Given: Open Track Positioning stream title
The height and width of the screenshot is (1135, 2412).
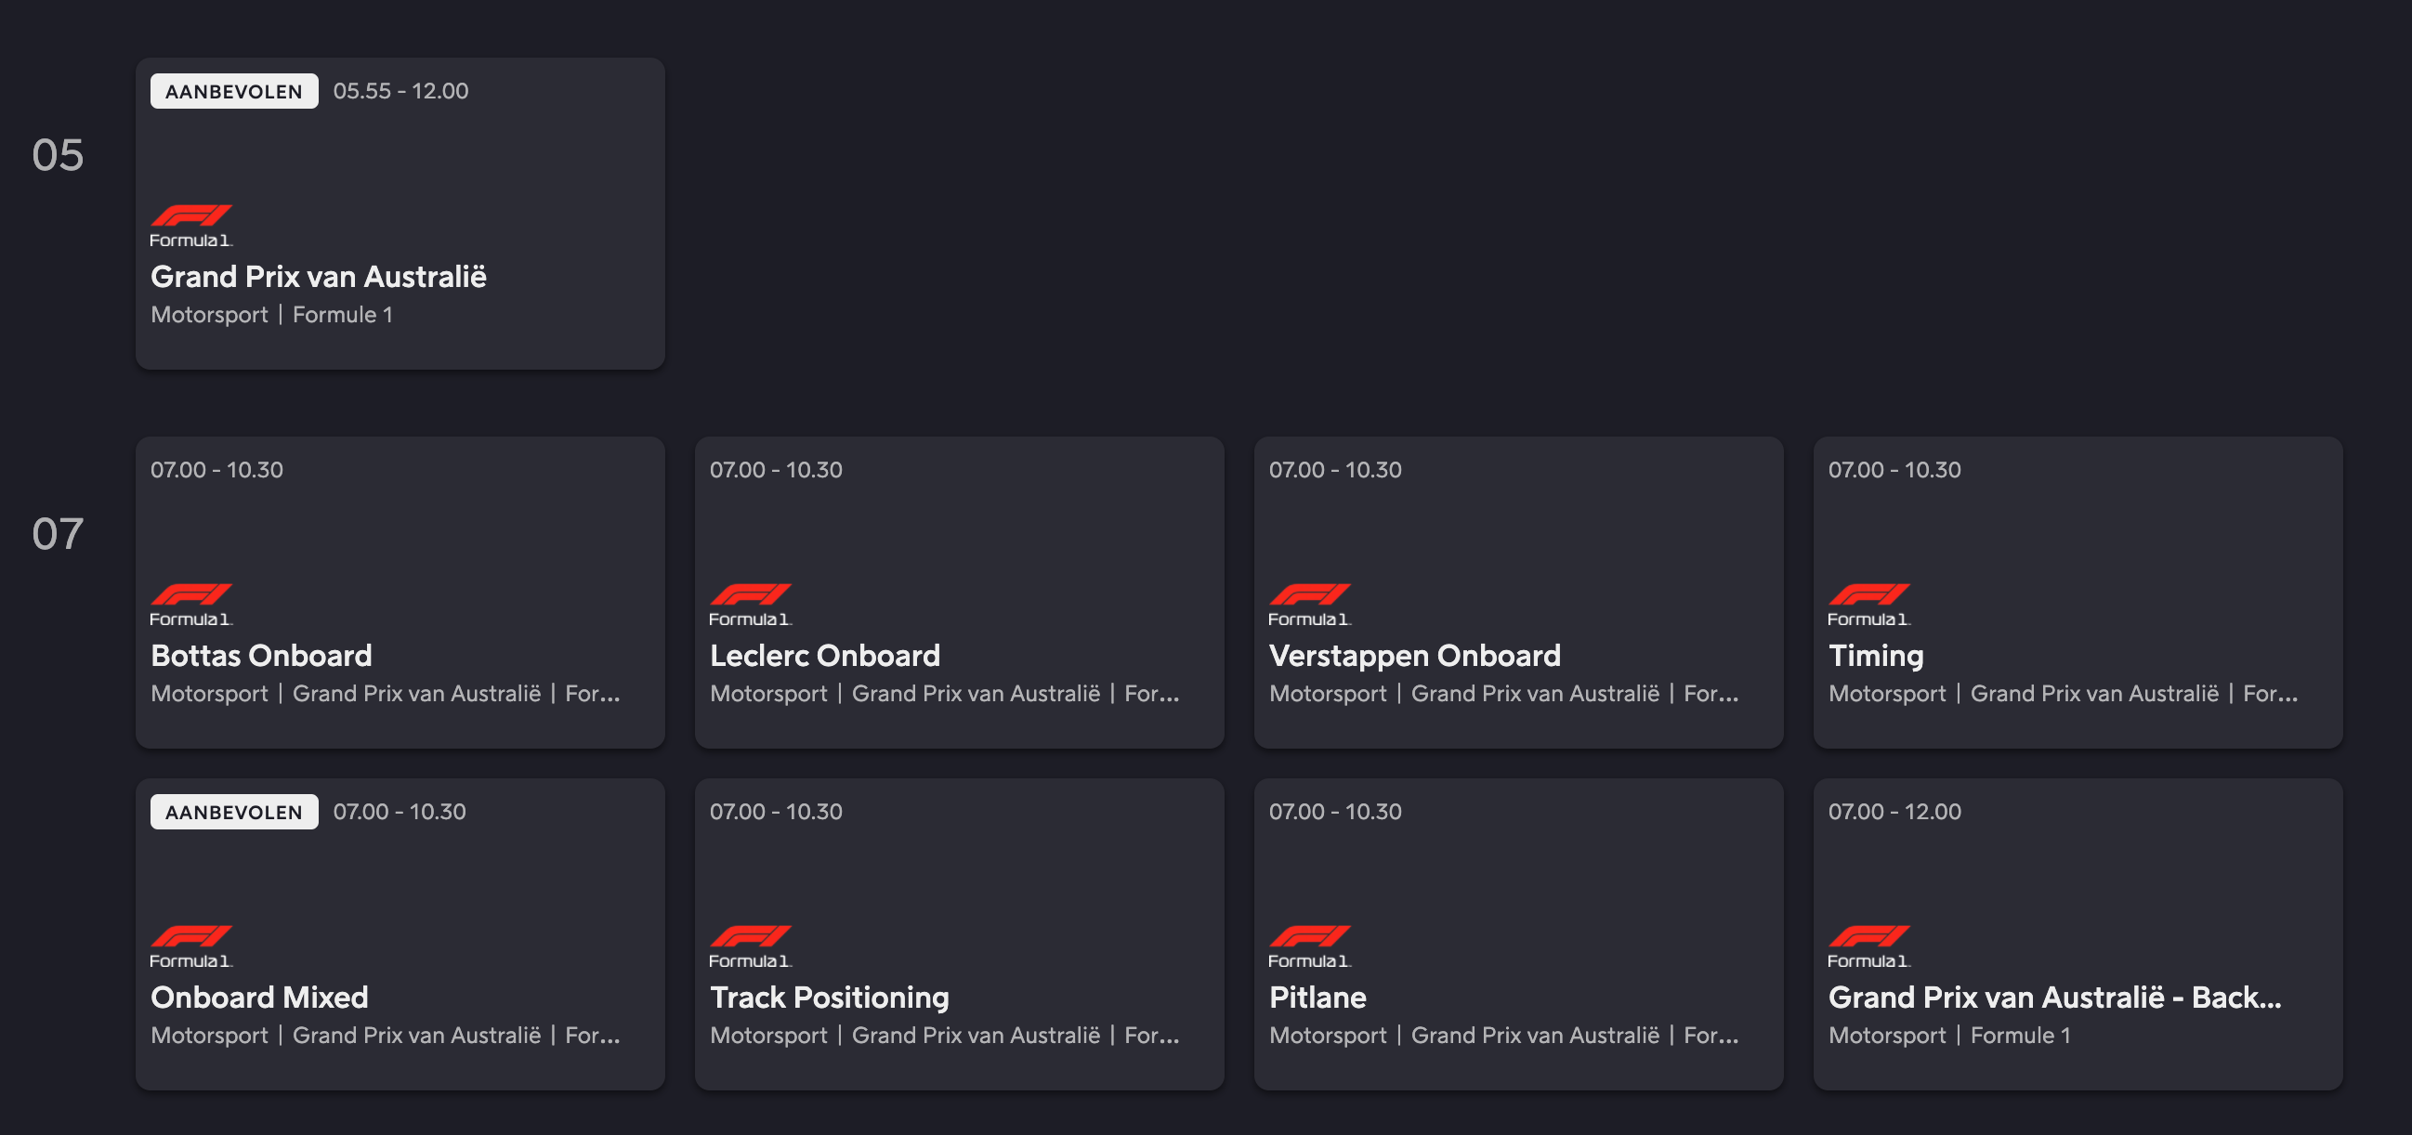Looking at the screenshot, I should pos(829,998).
